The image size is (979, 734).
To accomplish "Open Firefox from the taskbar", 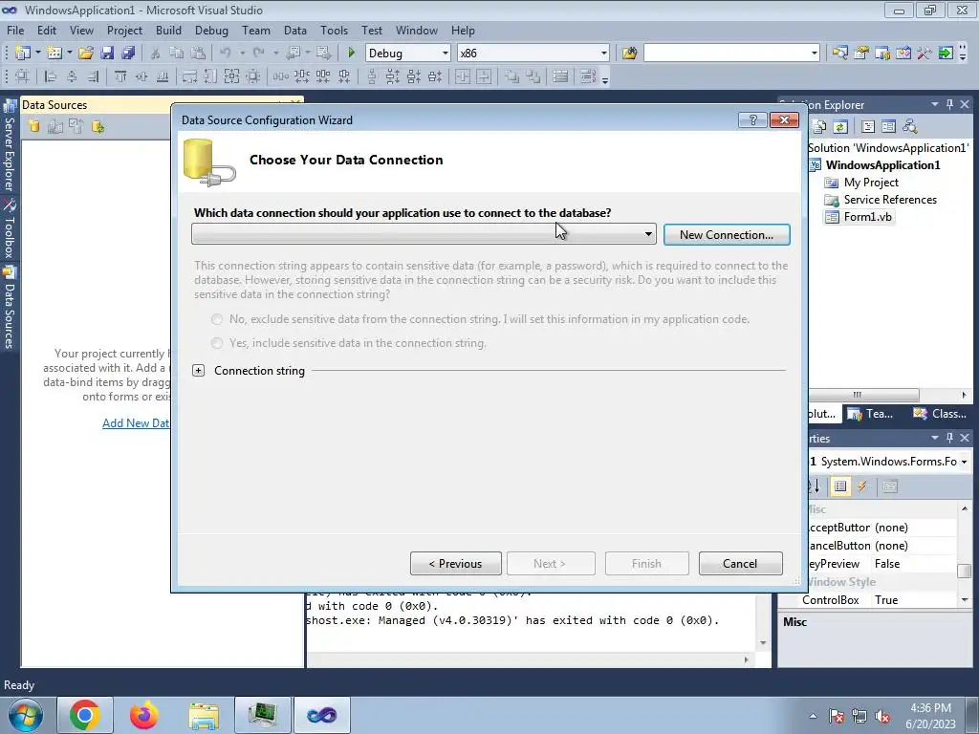I will pos(143,715).
